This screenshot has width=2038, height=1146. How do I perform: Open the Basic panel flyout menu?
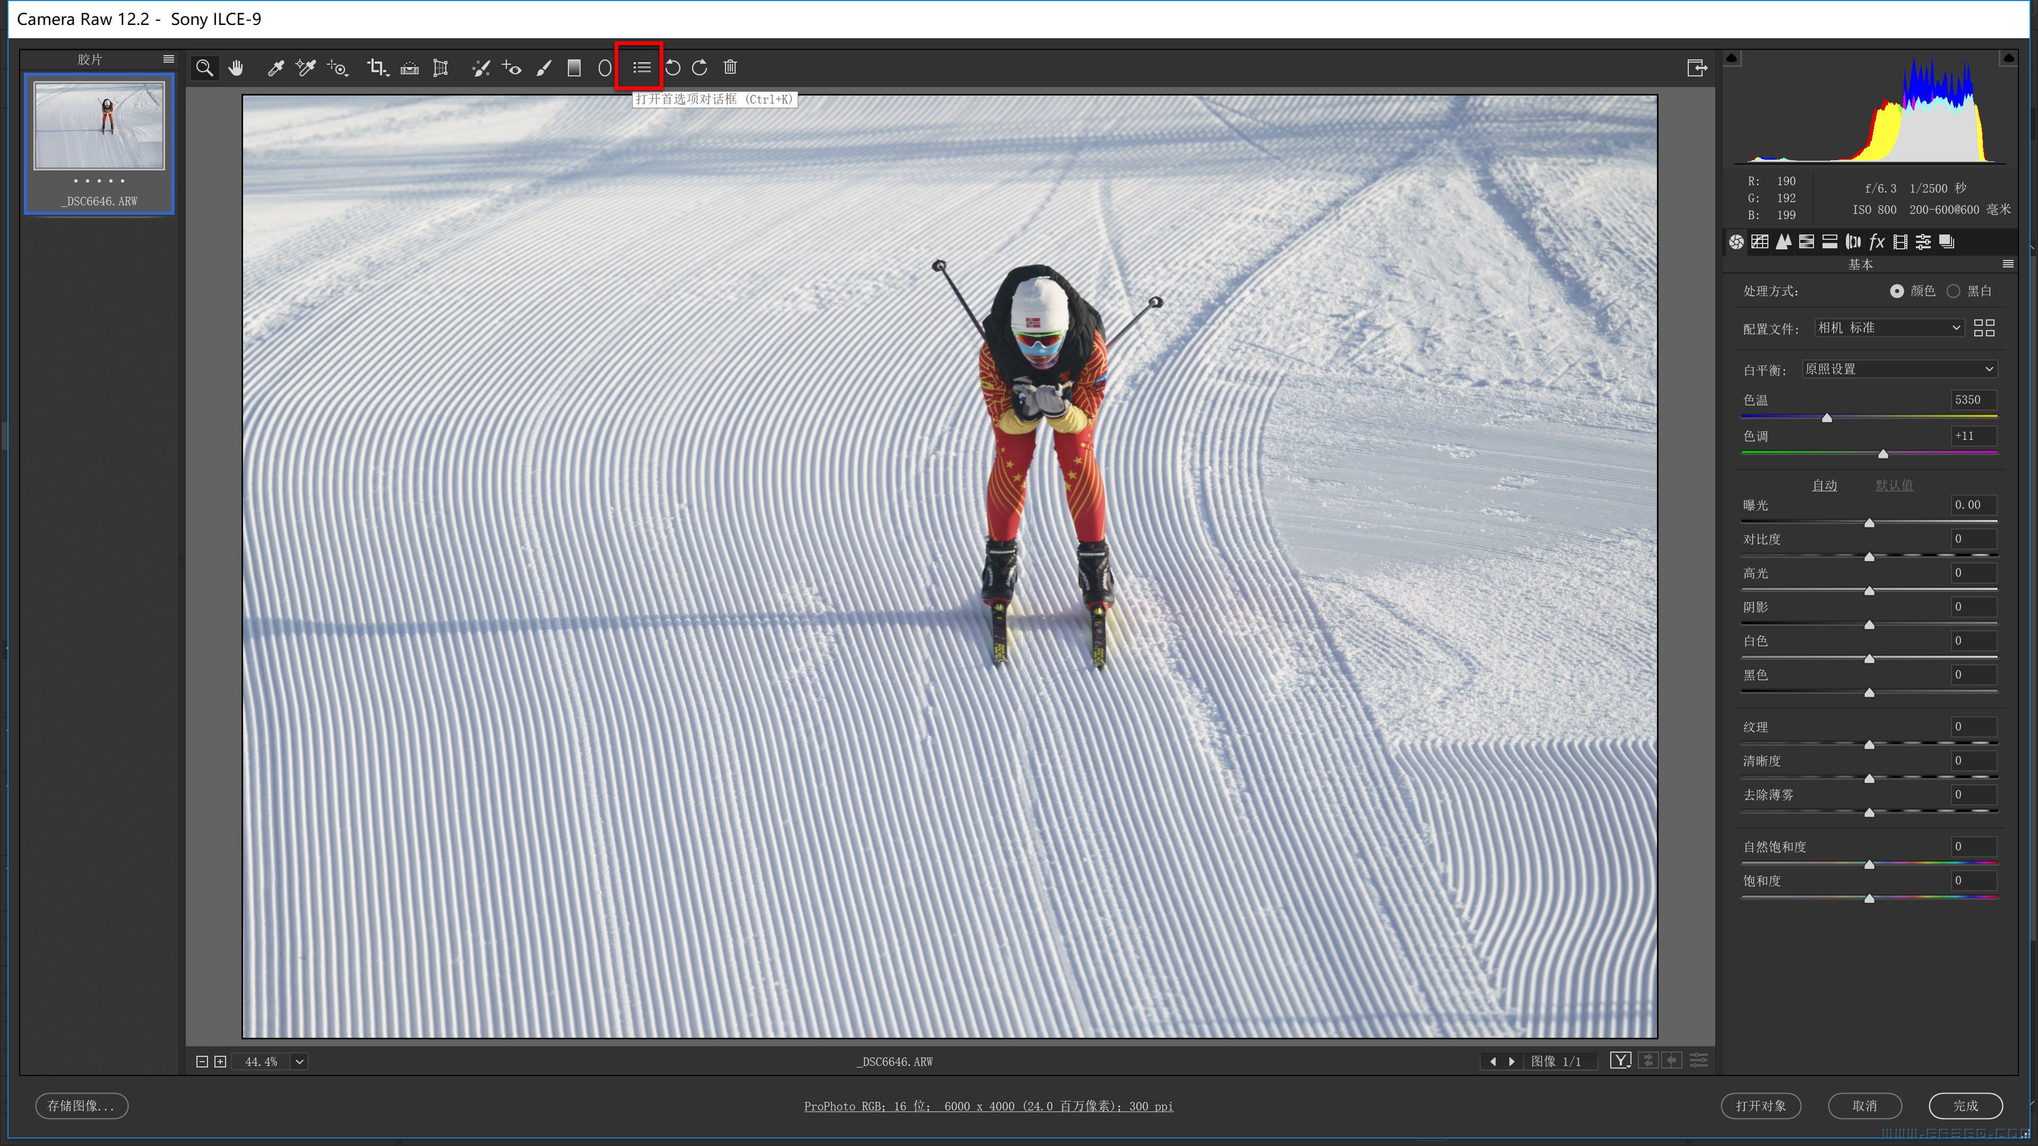[2008, 263]
